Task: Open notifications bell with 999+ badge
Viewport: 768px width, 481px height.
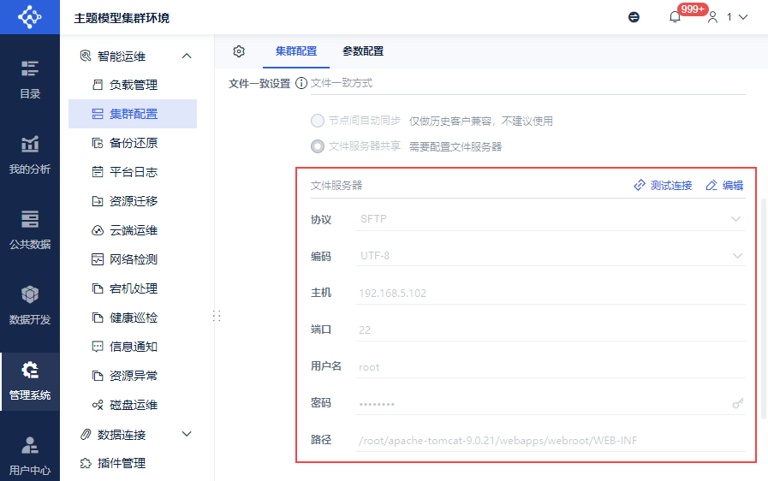Action: (x=675, y=17)
